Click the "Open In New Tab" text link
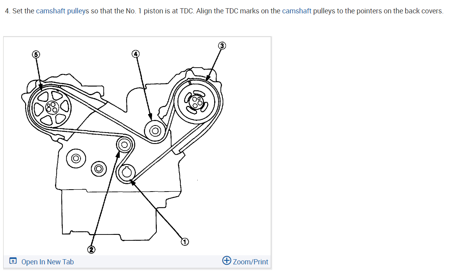Image resolution: width=457 pixels, height=273 pixels. click(48, 262)
